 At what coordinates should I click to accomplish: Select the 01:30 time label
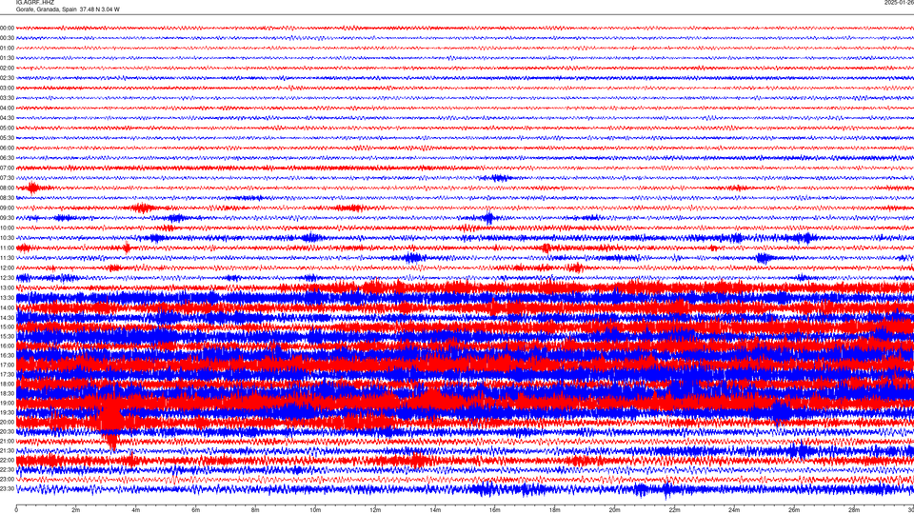click(7, 58)
